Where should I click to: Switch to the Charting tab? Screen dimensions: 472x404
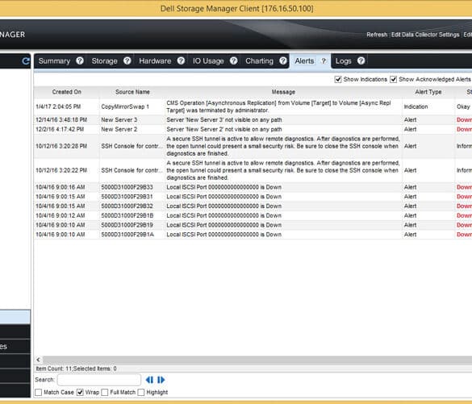[x=260, y=61]
